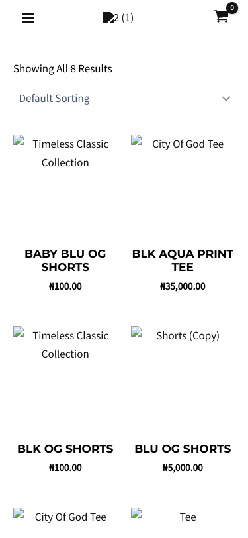The width and height of the screenshot is (248, 538).
Task: Tap the cart item count badge
Action: pos(232,7)
